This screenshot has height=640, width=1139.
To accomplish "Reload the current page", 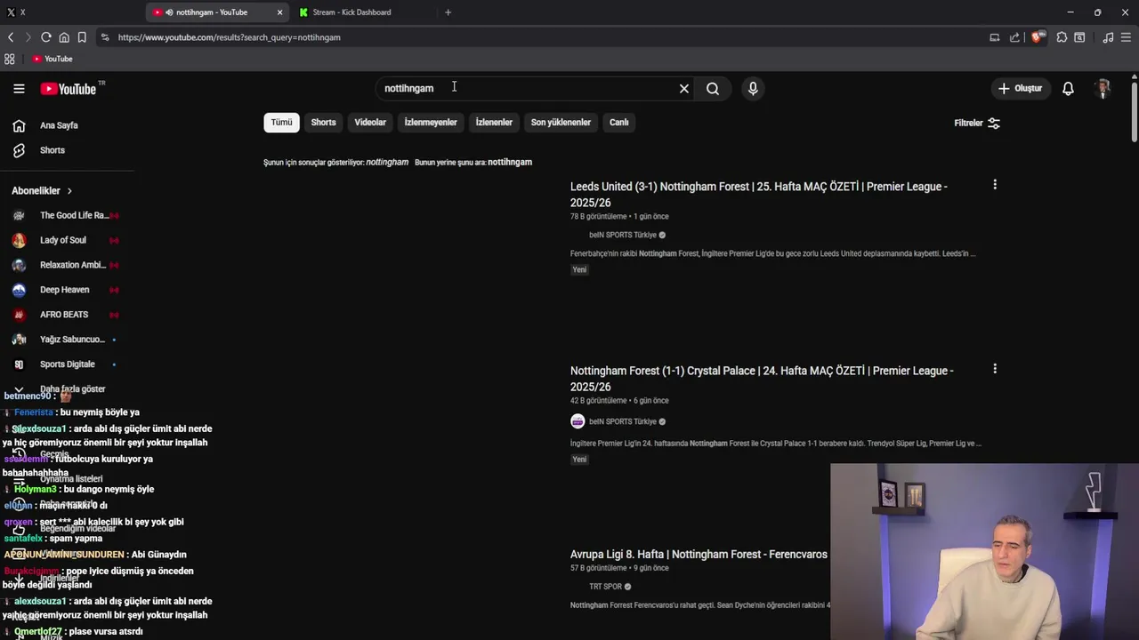I will pos(46,37).
